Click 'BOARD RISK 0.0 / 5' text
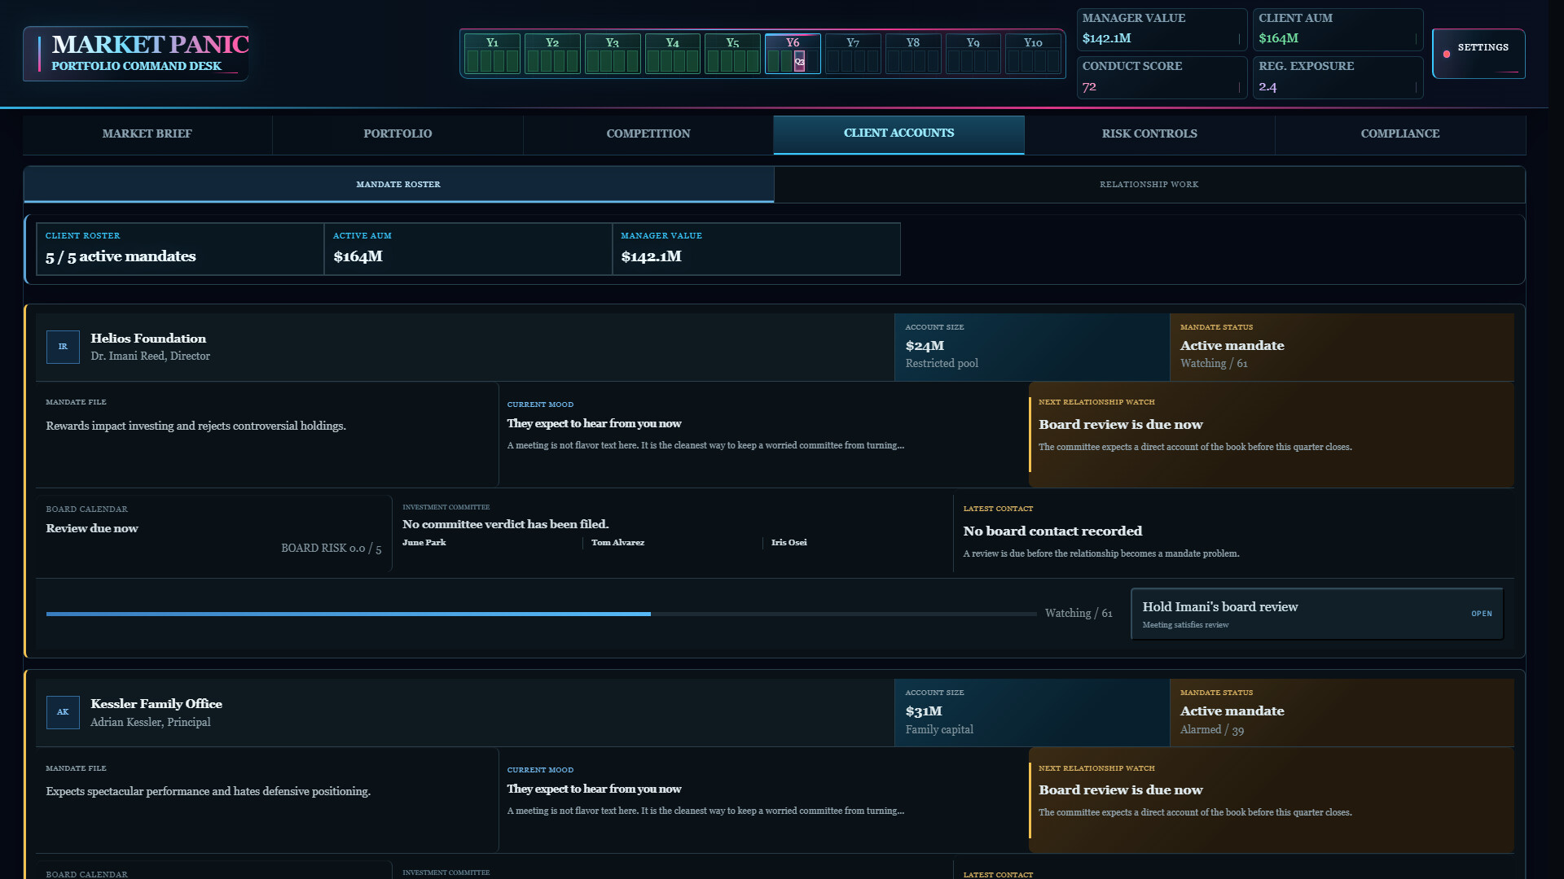The image size is (1564, 879). pos(331,549)
